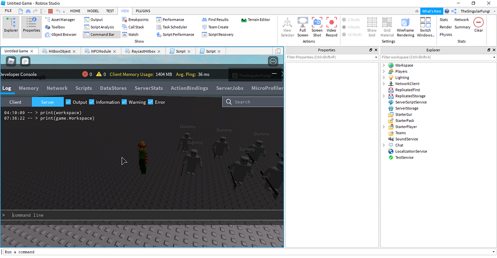Switch to the NPCModule script tab

tap(101, 51)
